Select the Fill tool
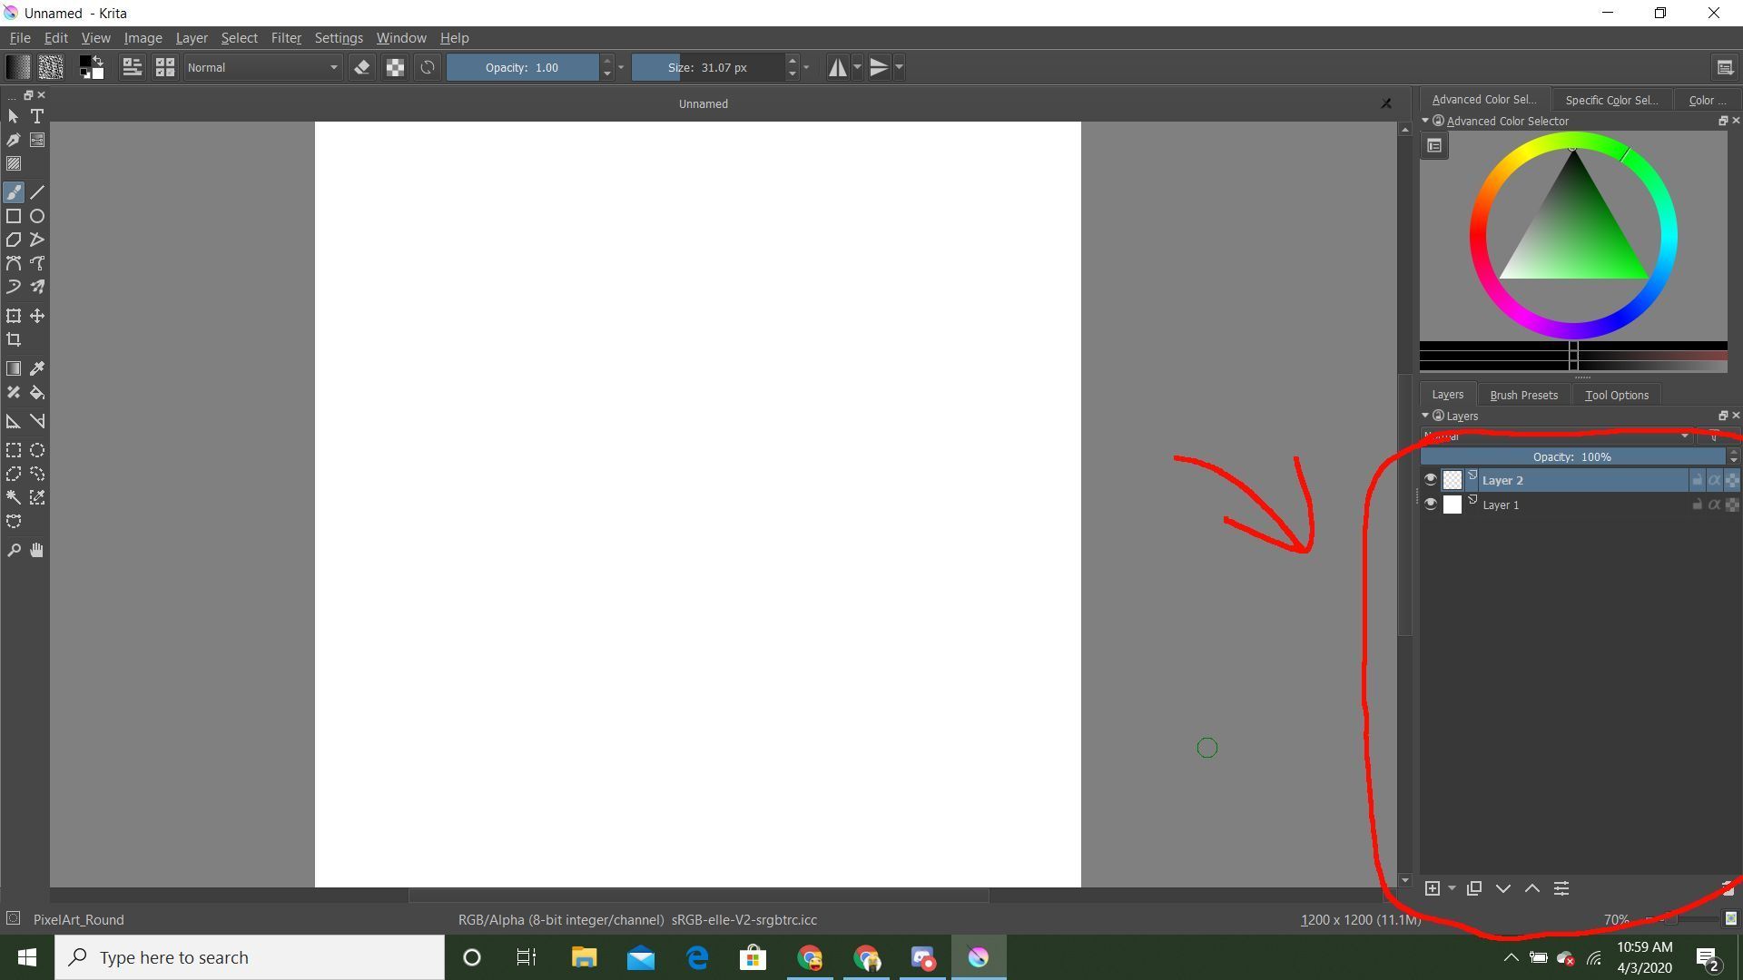Viewport: 1743px width, 980px height. (x=38, y=394)
